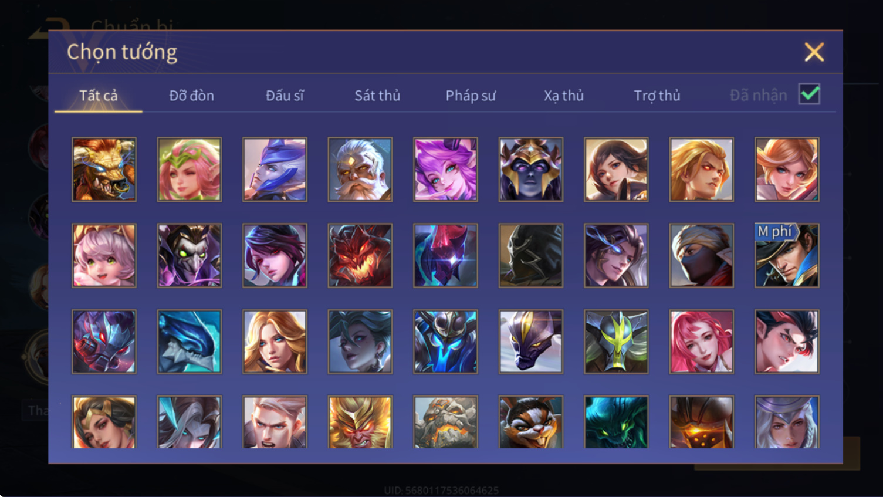This screenshot has width=883, height=497.
Task: Select the golden monkey king hero
Action: 360,422
